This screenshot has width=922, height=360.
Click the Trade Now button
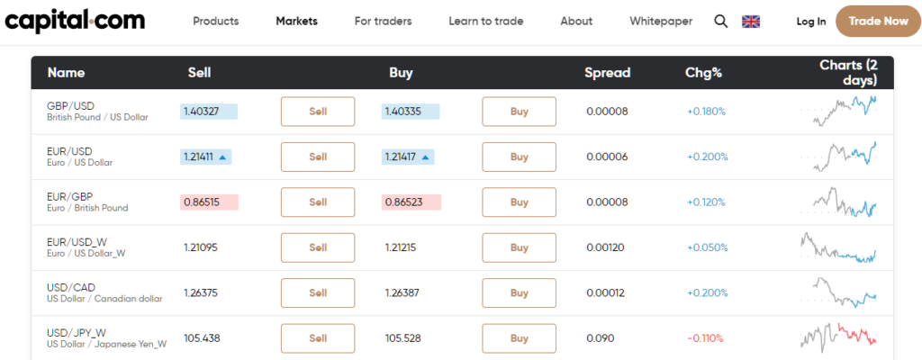pos(879,22)
